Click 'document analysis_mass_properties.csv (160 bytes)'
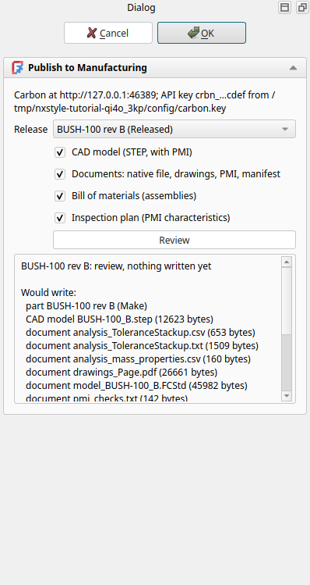The width and height of the screenshot is (310, 585). click(138, 359)
